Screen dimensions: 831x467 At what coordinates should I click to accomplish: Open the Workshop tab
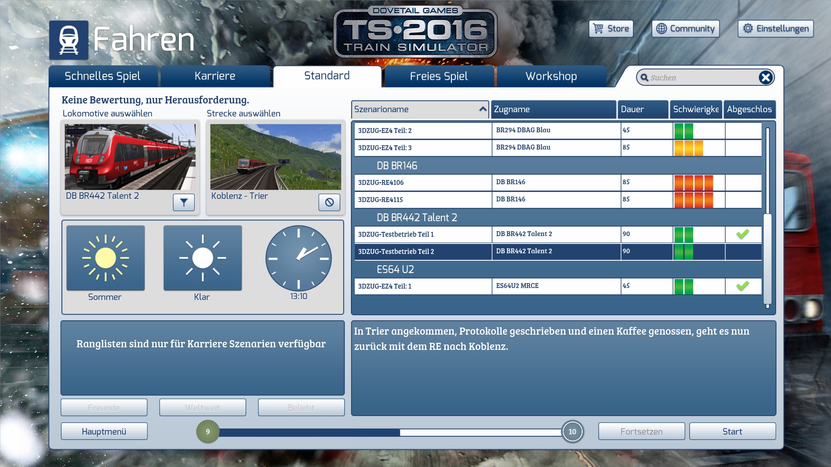551,76
